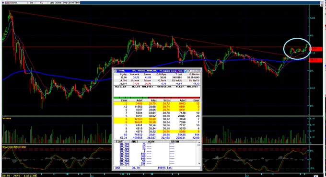Open the 60 period selector

(31, 3)
